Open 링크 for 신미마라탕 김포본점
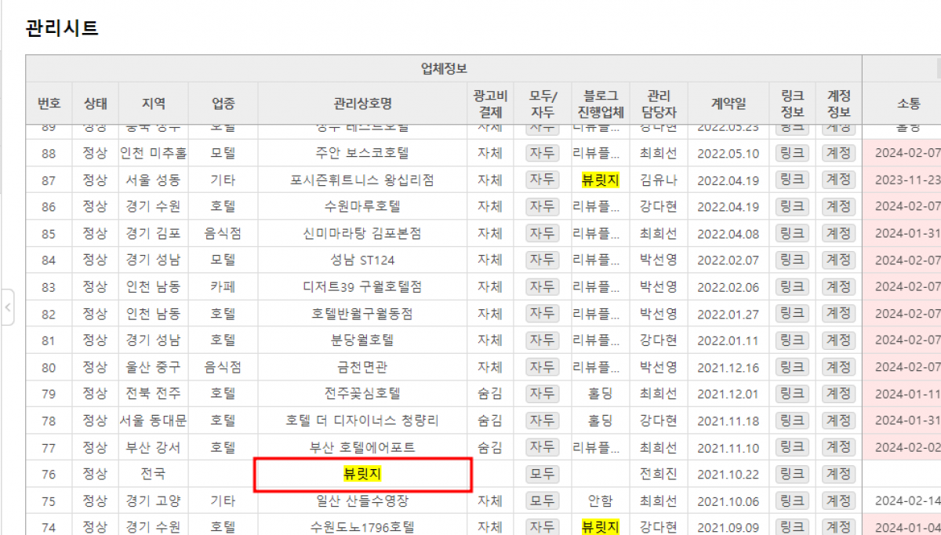Viewport: 941px width, 535px height. click(792, 233)
